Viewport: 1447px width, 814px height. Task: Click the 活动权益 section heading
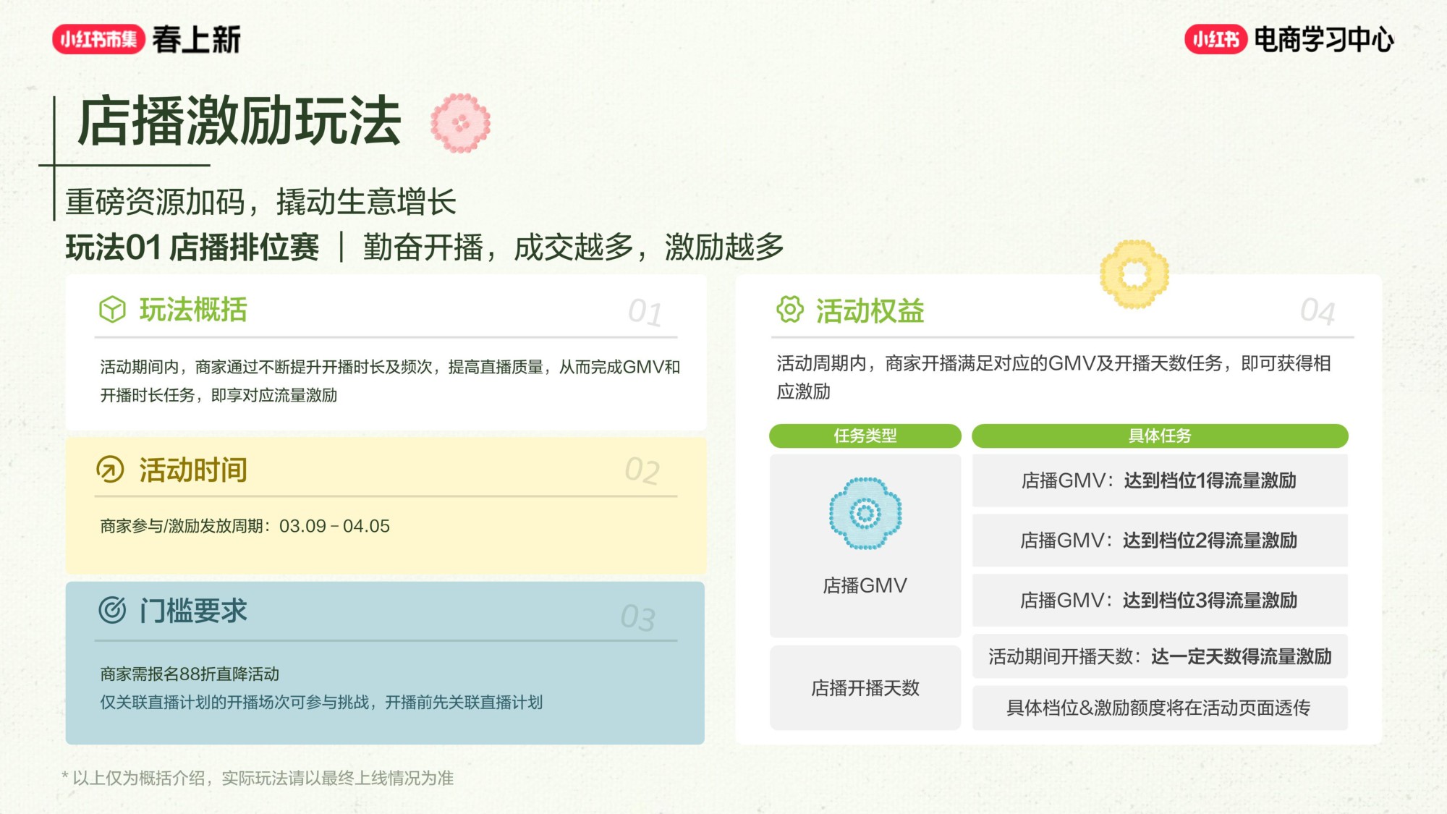point(870,311)
